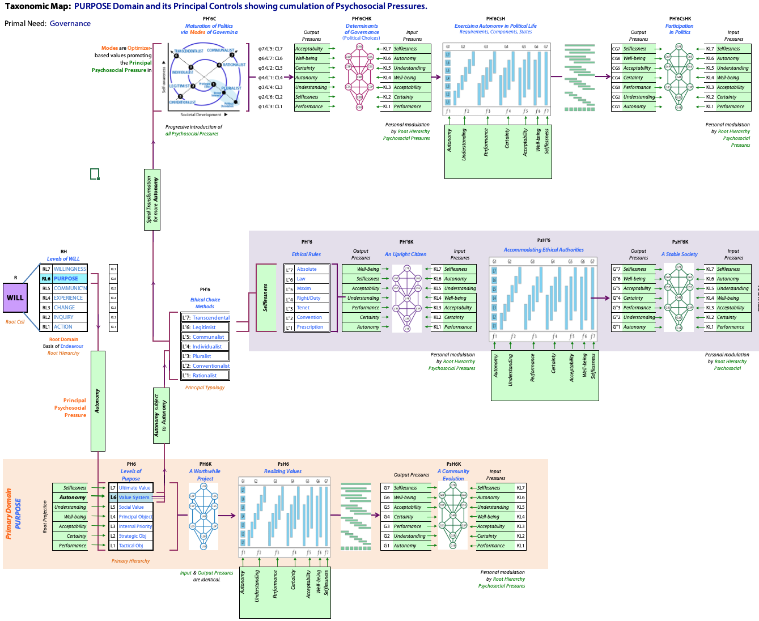Viewport: 759px width, 621px height.
Task: Click the L2 Strategic Obj row
Action: point(131,536)
